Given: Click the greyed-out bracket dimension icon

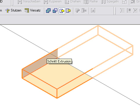Looking at the screenshot, I should tap(93, 11).
